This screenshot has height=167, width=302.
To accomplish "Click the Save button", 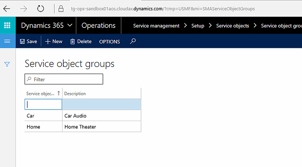I will click(x=28, y=41).
